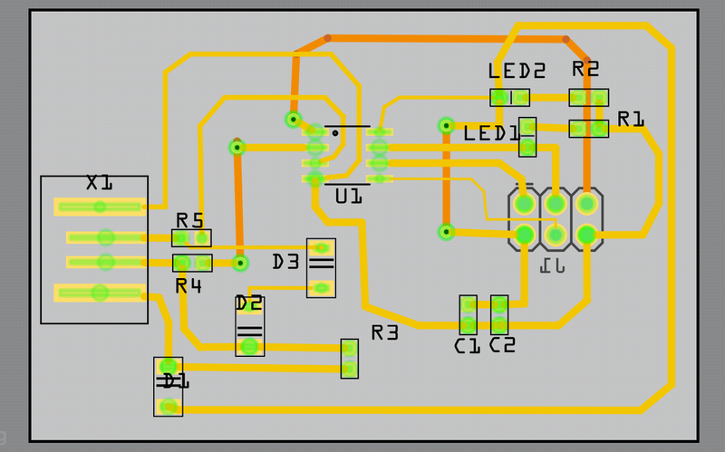Select the C2 capacitor footprint
Screen dimensions: 725x452
pos(499,314)
